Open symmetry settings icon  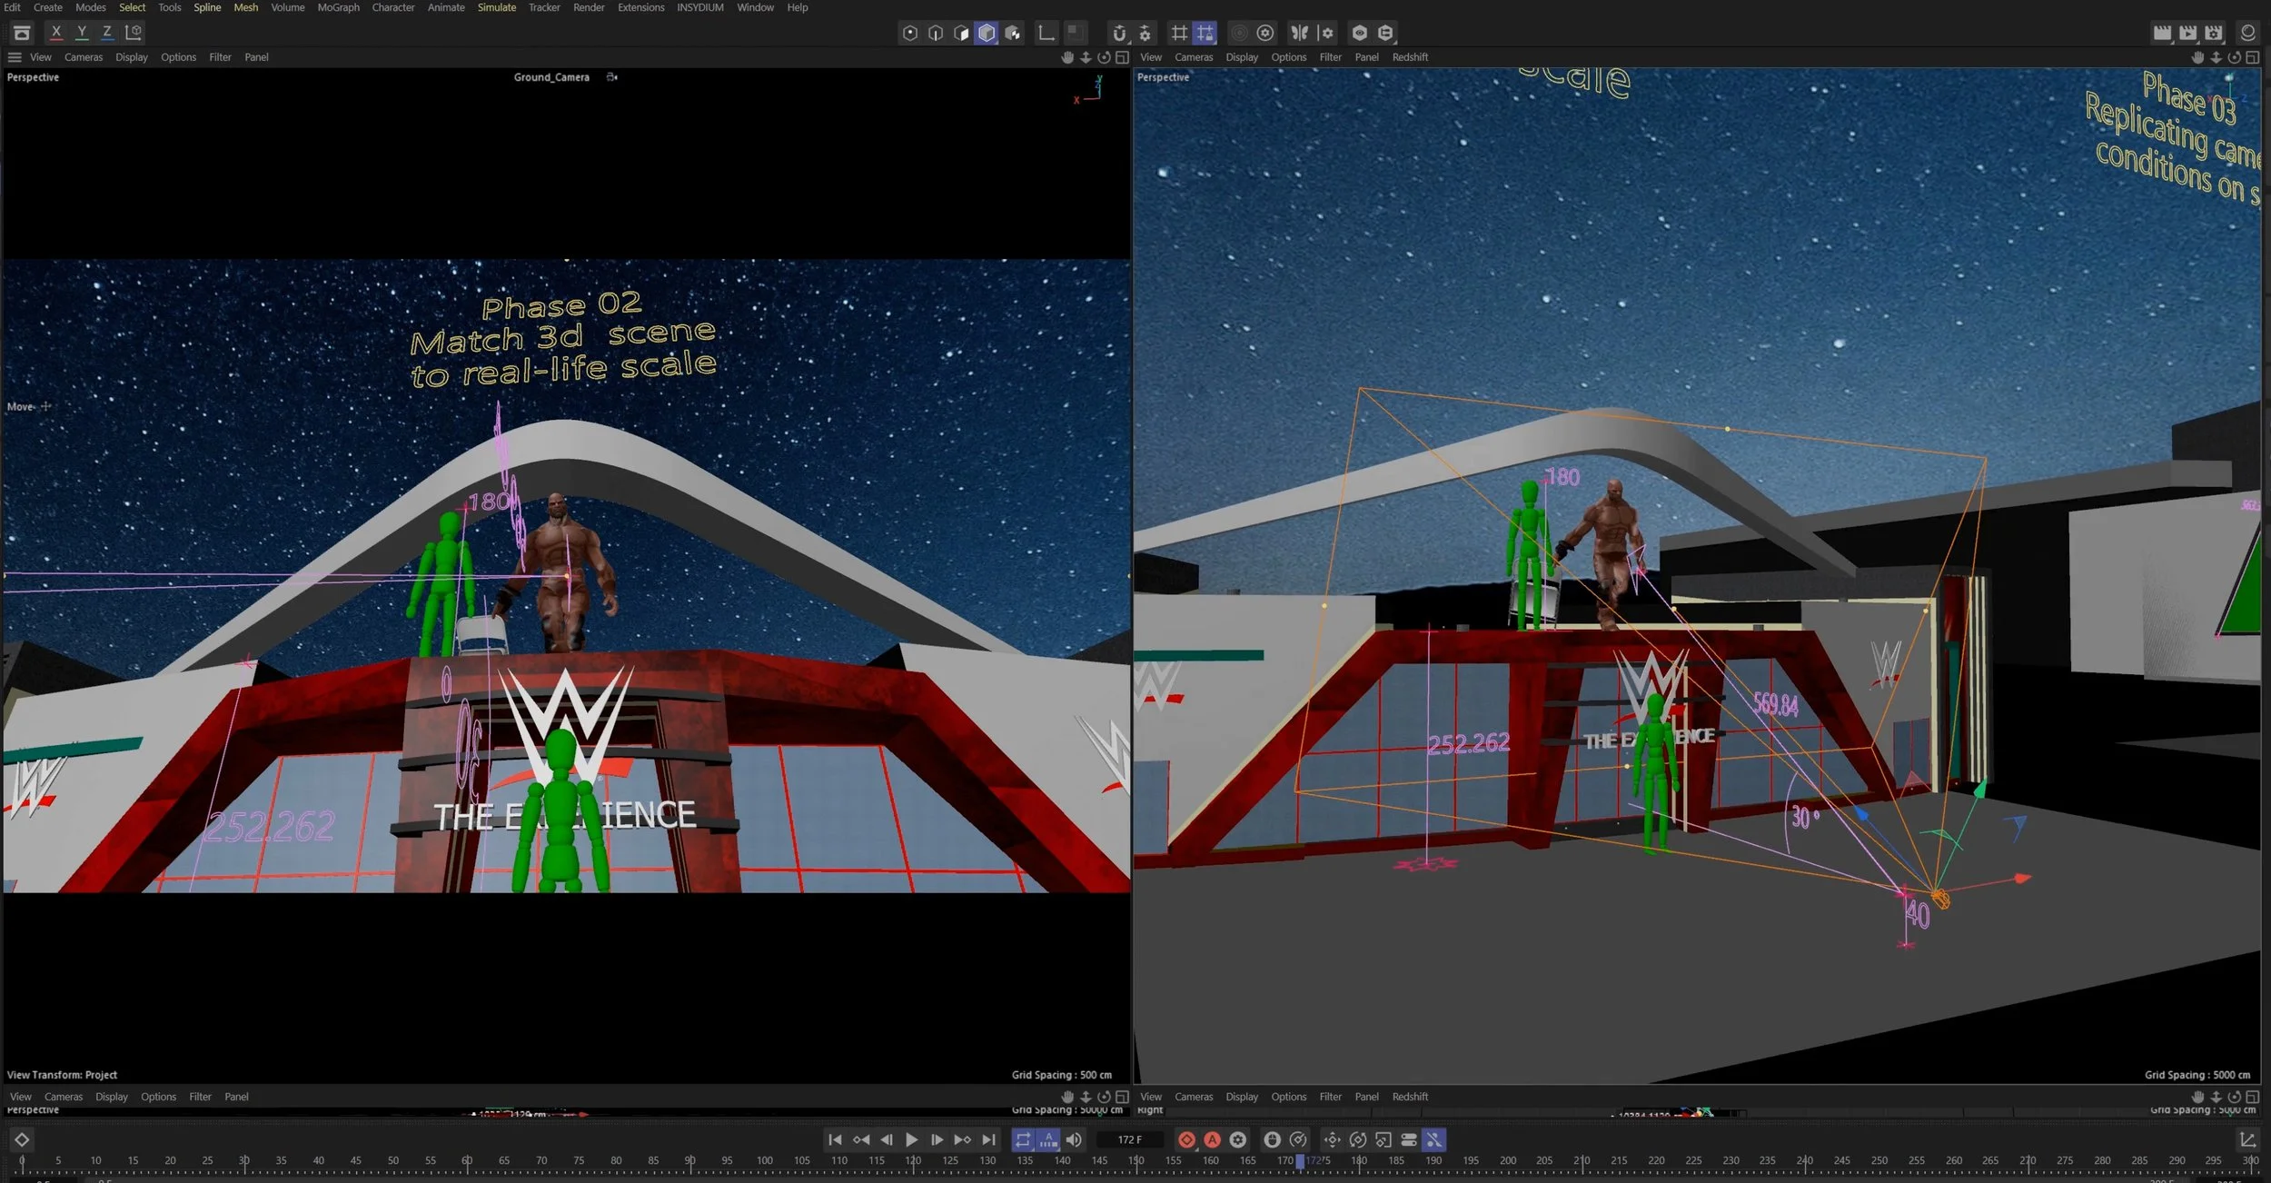(1326, 33)
